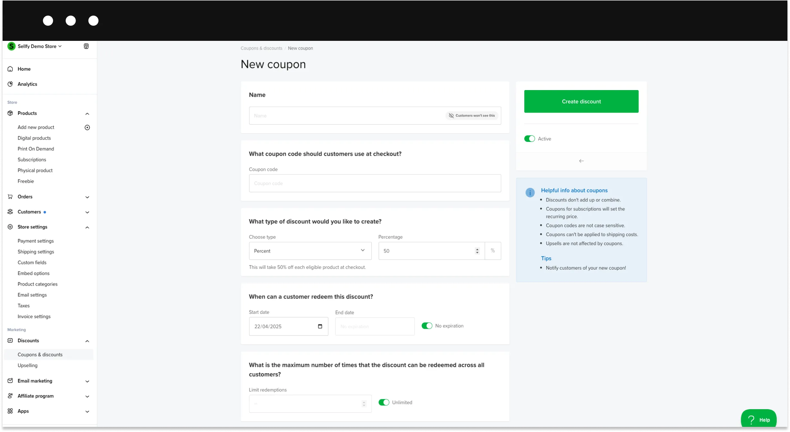Go to Coupons & discounts breadcrumb link
790x432 pixels.
262,48
